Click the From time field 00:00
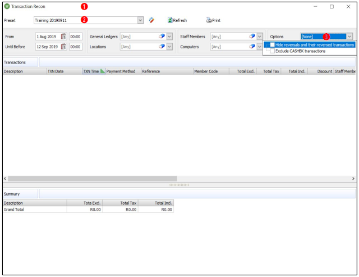Screen dimensions: 359x277 coord(75,37)
